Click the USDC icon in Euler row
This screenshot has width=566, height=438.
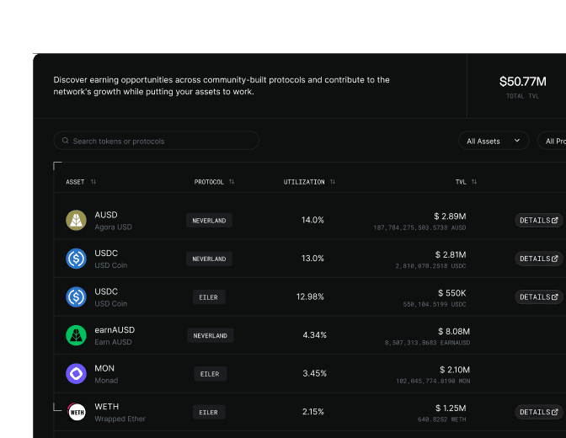76,296
